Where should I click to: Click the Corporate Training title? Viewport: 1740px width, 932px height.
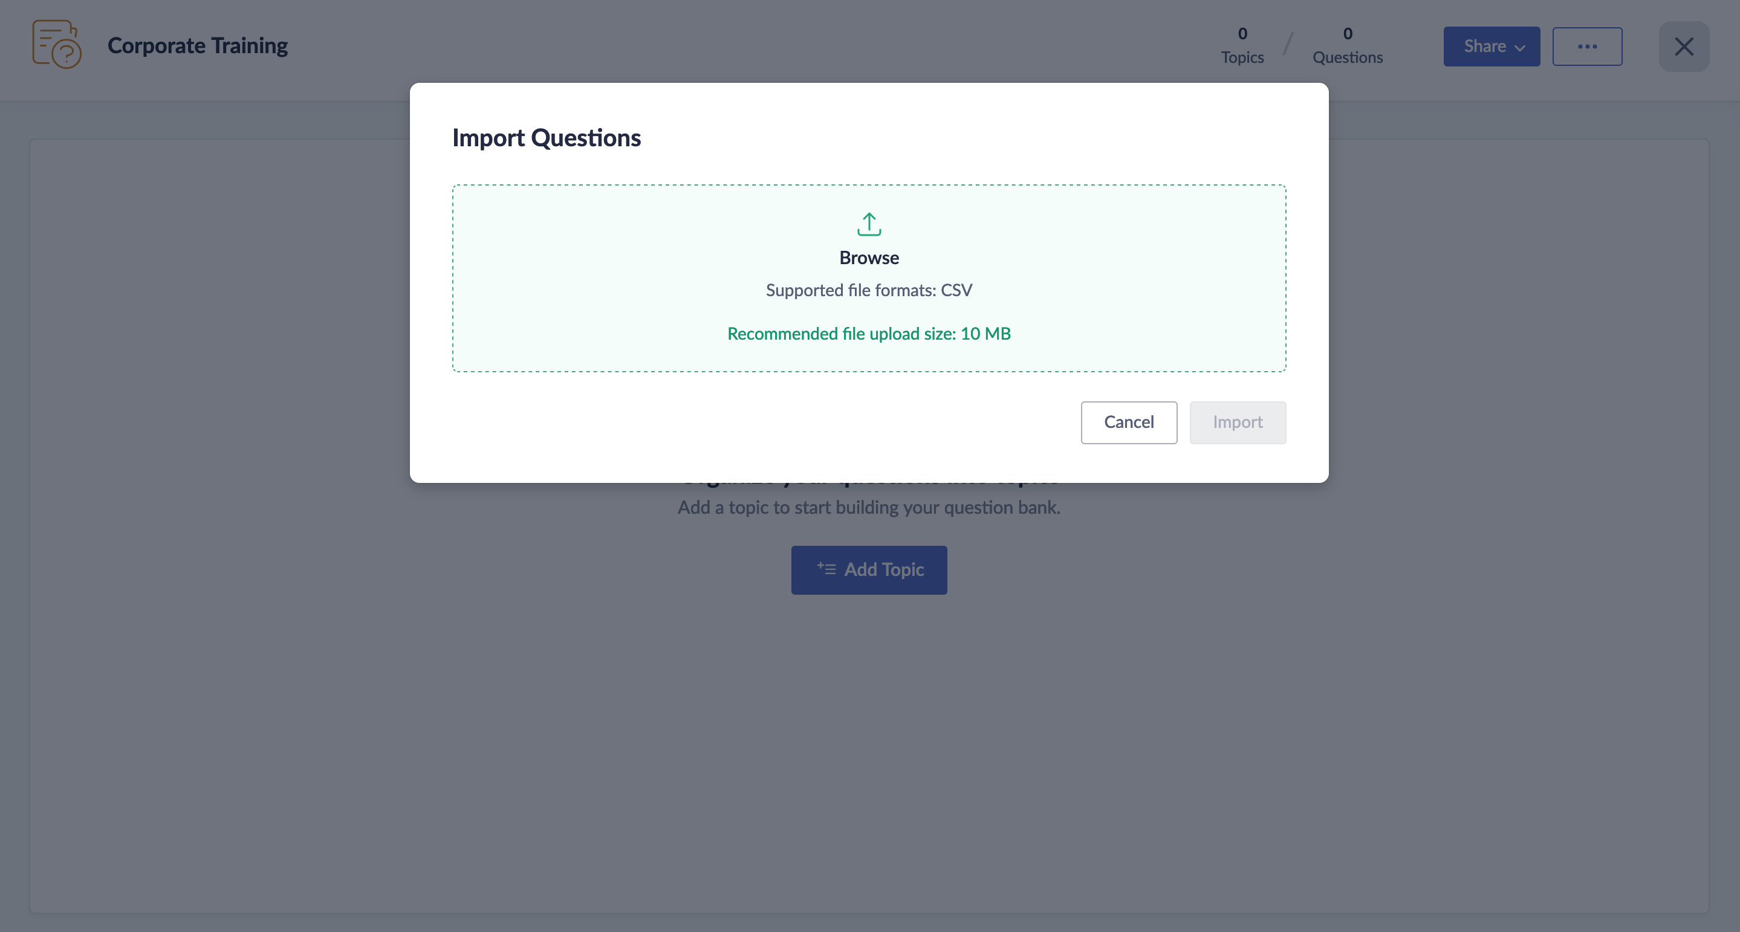[x=197, y=45]
